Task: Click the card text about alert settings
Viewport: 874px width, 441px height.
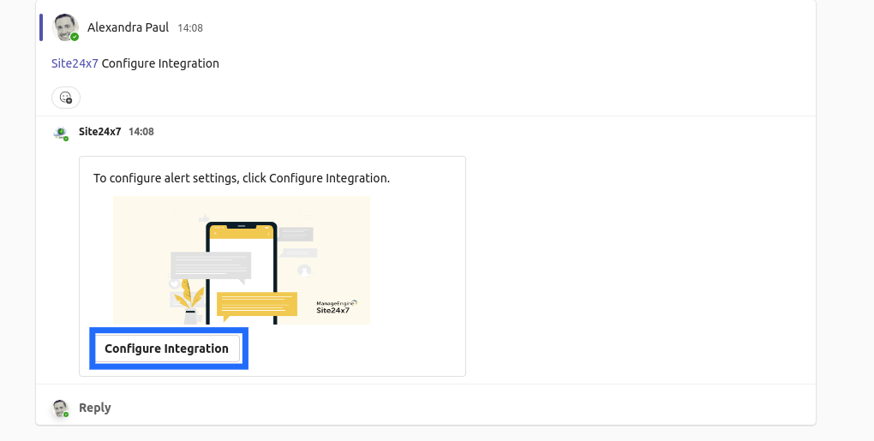Action: (242, 178)
